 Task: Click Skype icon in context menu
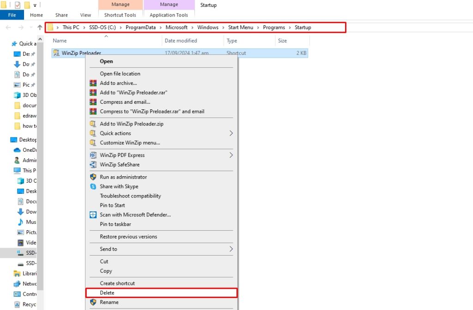(93, 186)
